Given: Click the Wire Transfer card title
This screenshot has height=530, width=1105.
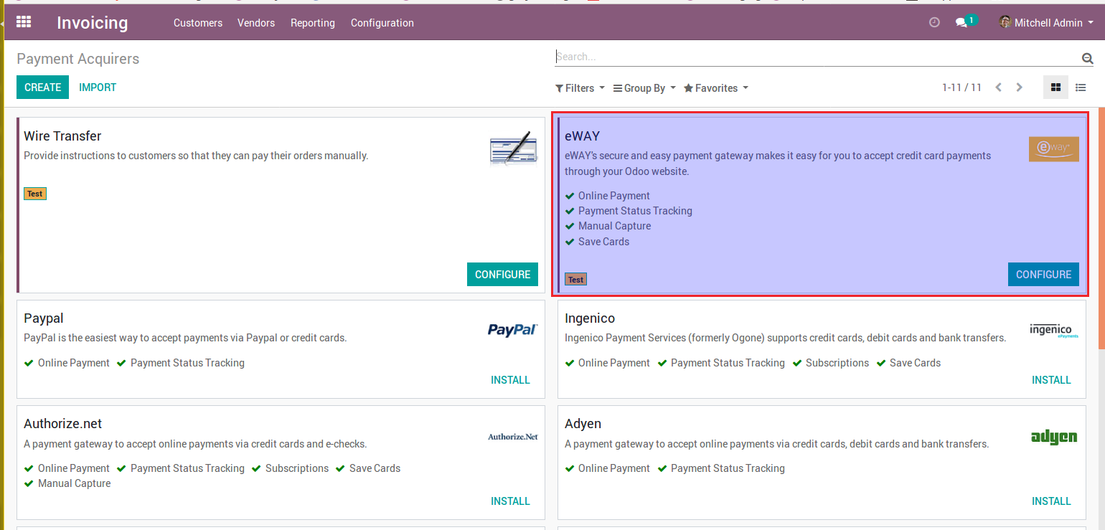Looking at the screenshot, I should pyautogui.click(x=62, y=136).
